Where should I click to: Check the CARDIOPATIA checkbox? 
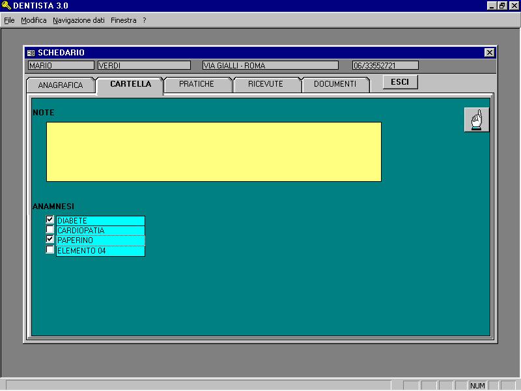click(50, 229)
